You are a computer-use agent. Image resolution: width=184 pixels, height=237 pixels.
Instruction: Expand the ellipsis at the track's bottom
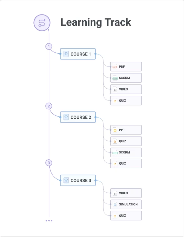pyautogui.click(x=49, y=221)
